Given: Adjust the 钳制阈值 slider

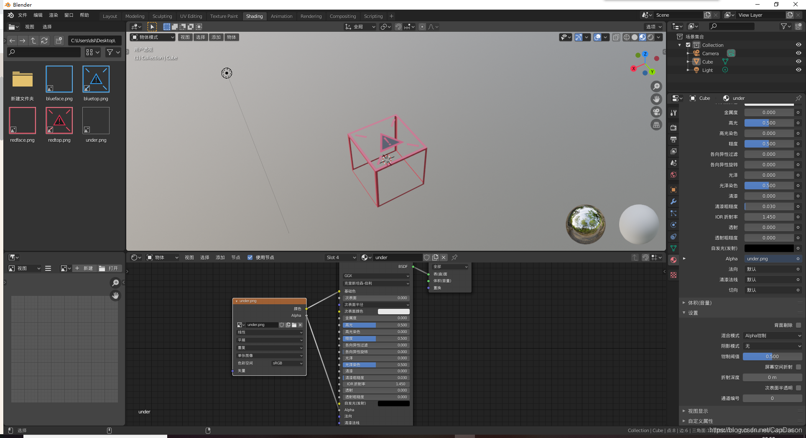Looking at the screenshot, I should [x=772, y=357].
